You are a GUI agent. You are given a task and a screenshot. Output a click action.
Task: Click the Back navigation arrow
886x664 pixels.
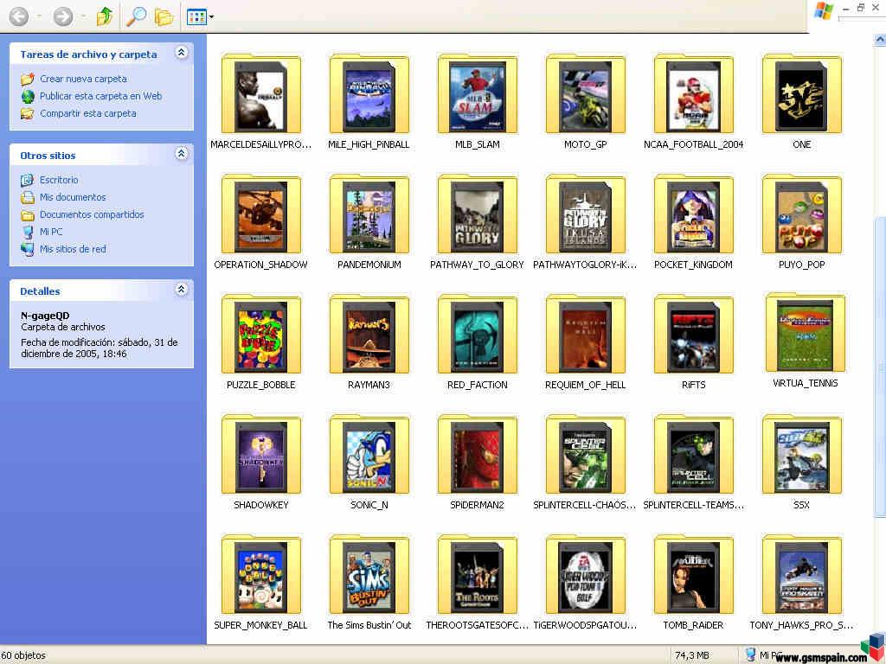click(19, 16)
